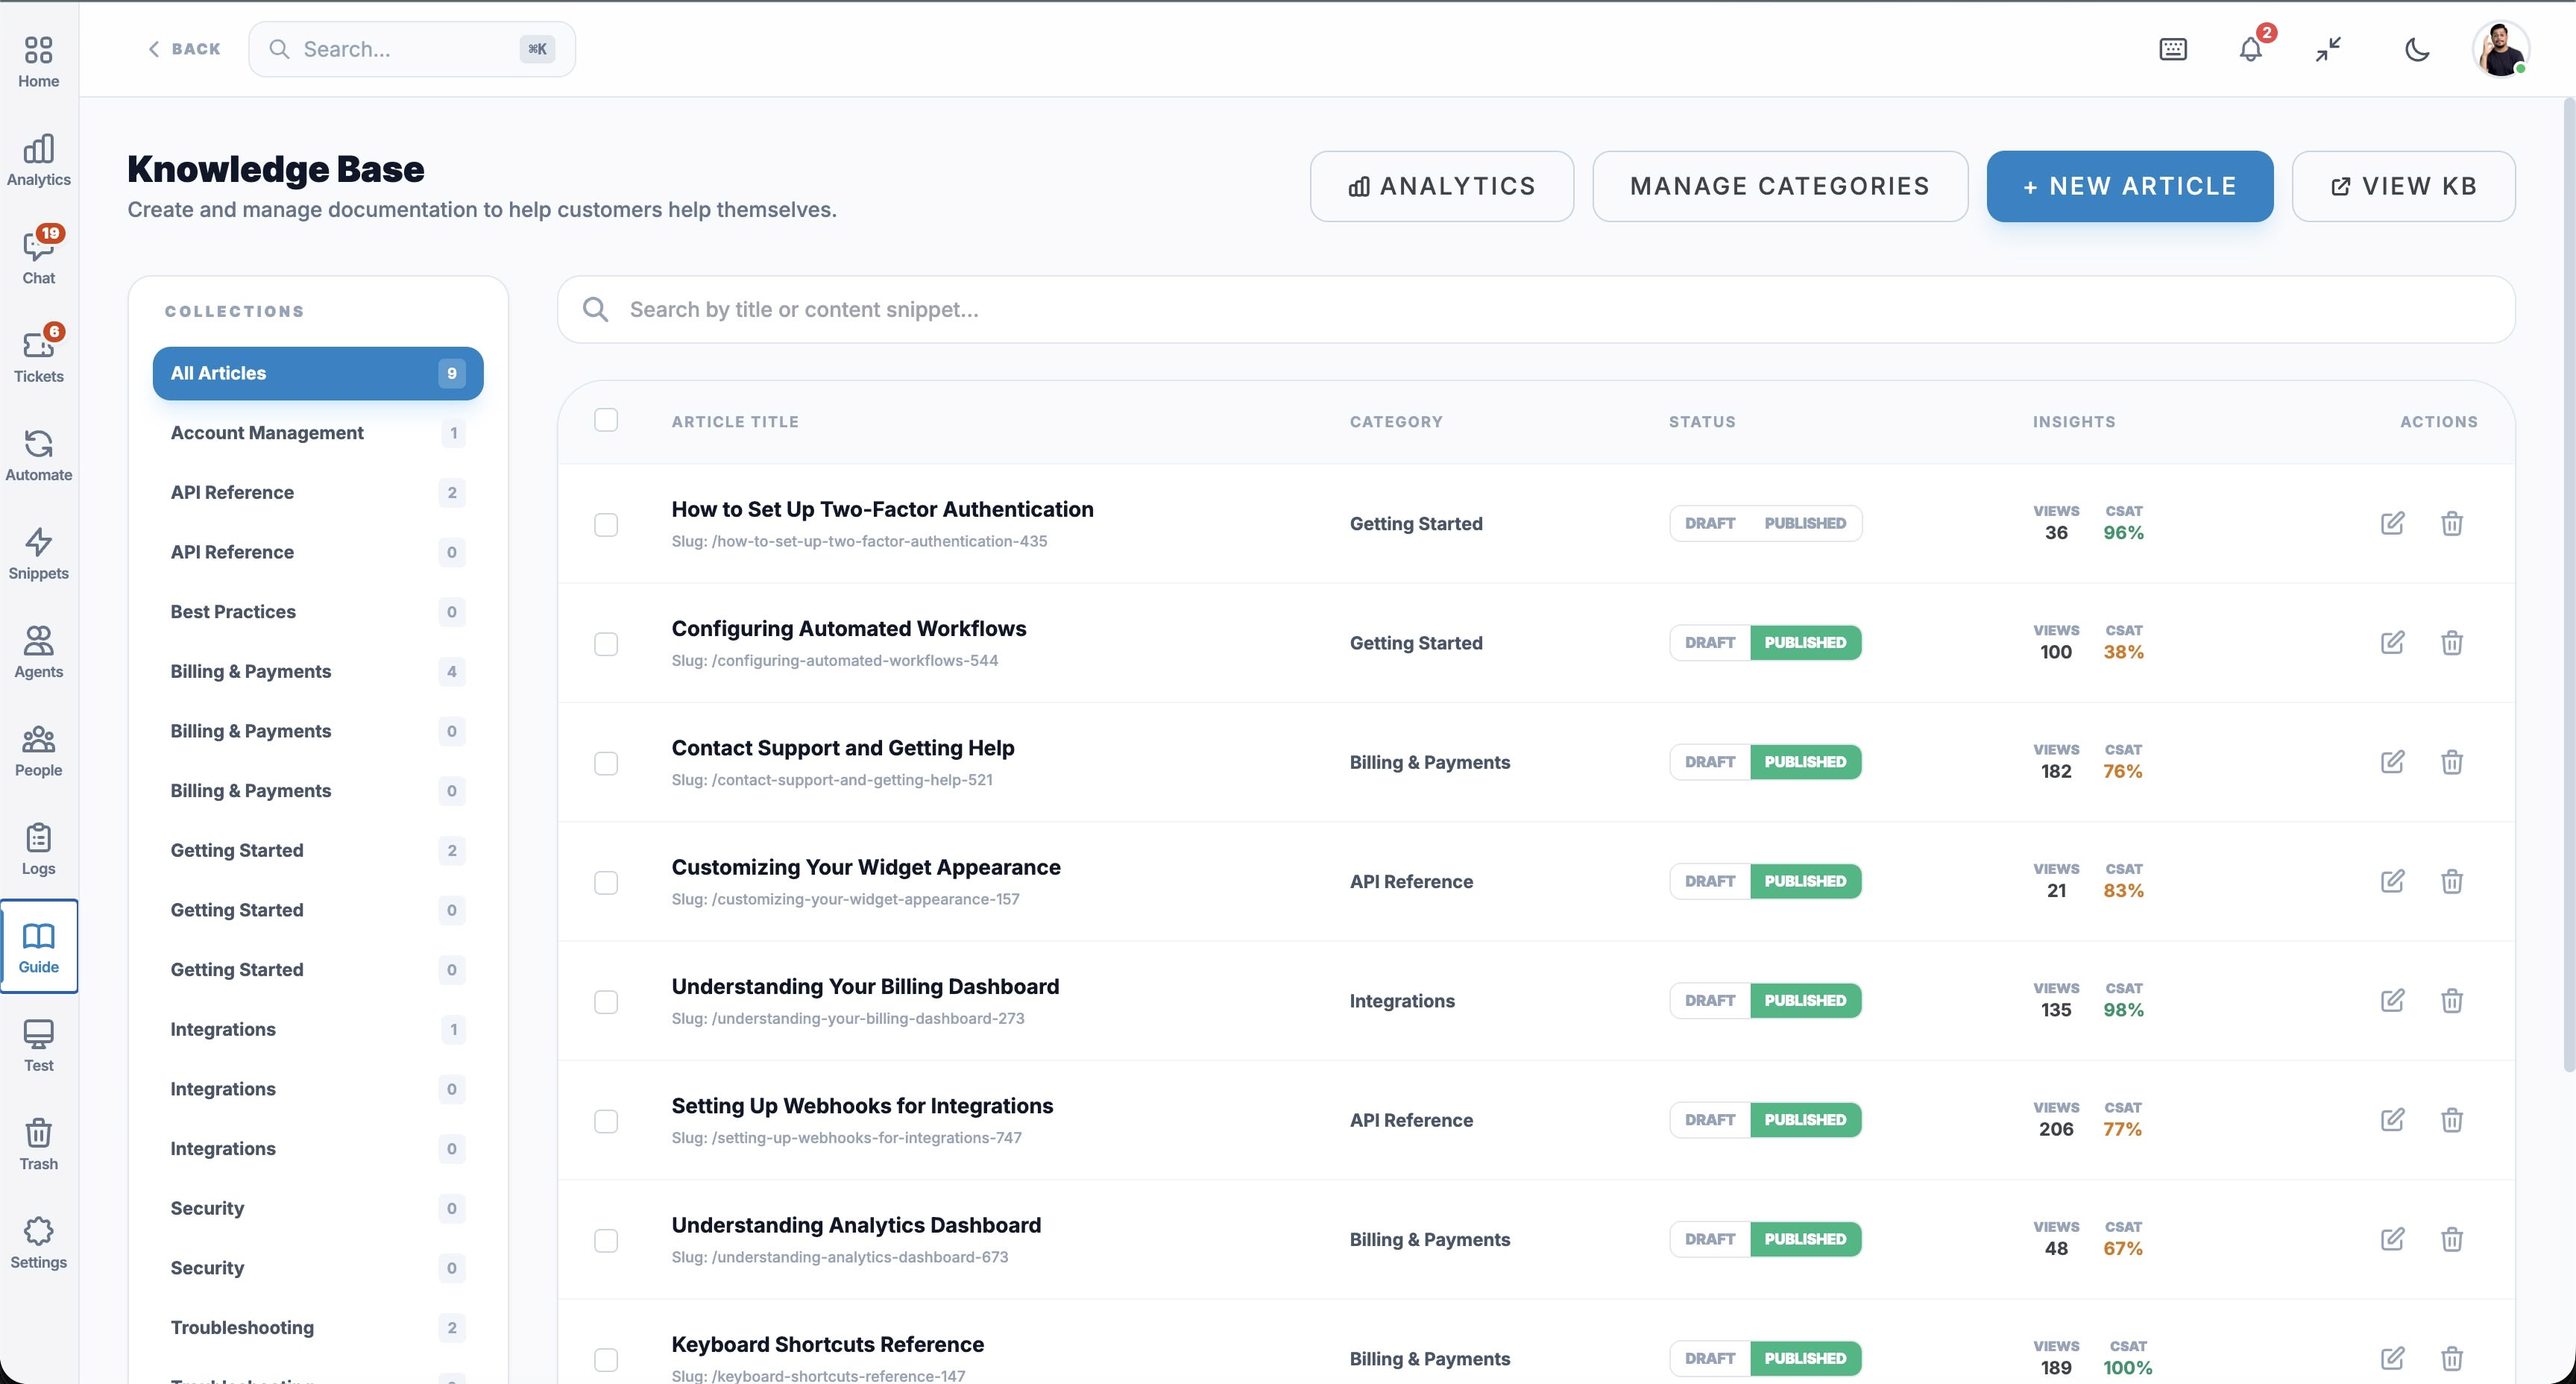The height and width of the screenshot is (1384, 2576).
Task: Open the notifications bell
Action: [2251, 49]
